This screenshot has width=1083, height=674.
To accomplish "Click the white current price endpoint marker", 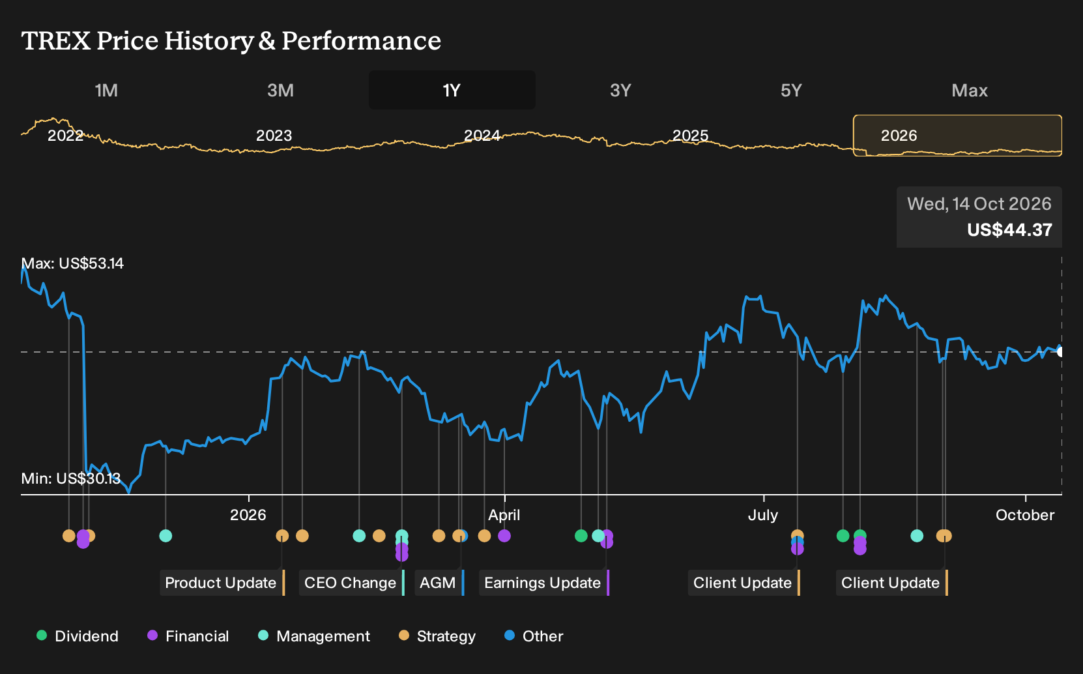I will [1060, 352].
